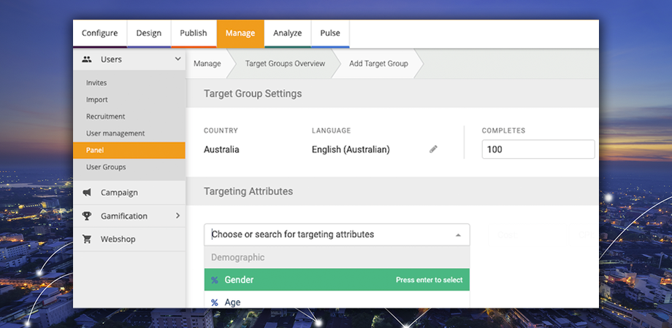Edit language with pencil icon

(x=433, y=149)
